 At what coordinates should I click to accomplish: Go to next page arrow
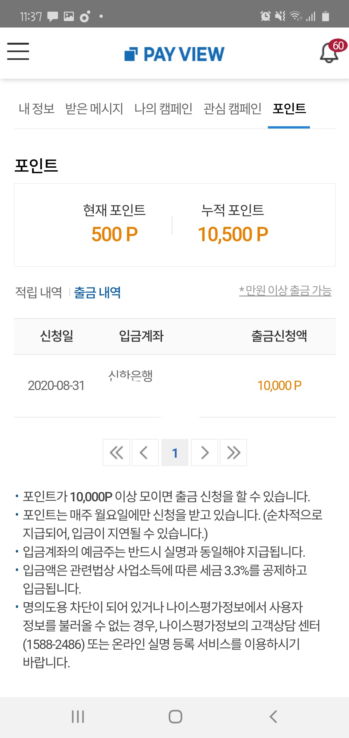[205, 453]
